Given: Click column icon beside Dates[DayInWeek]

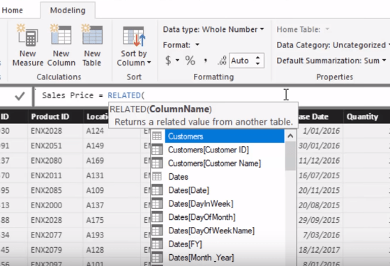Looking at the screenshot, I should [x=157, y=203].
